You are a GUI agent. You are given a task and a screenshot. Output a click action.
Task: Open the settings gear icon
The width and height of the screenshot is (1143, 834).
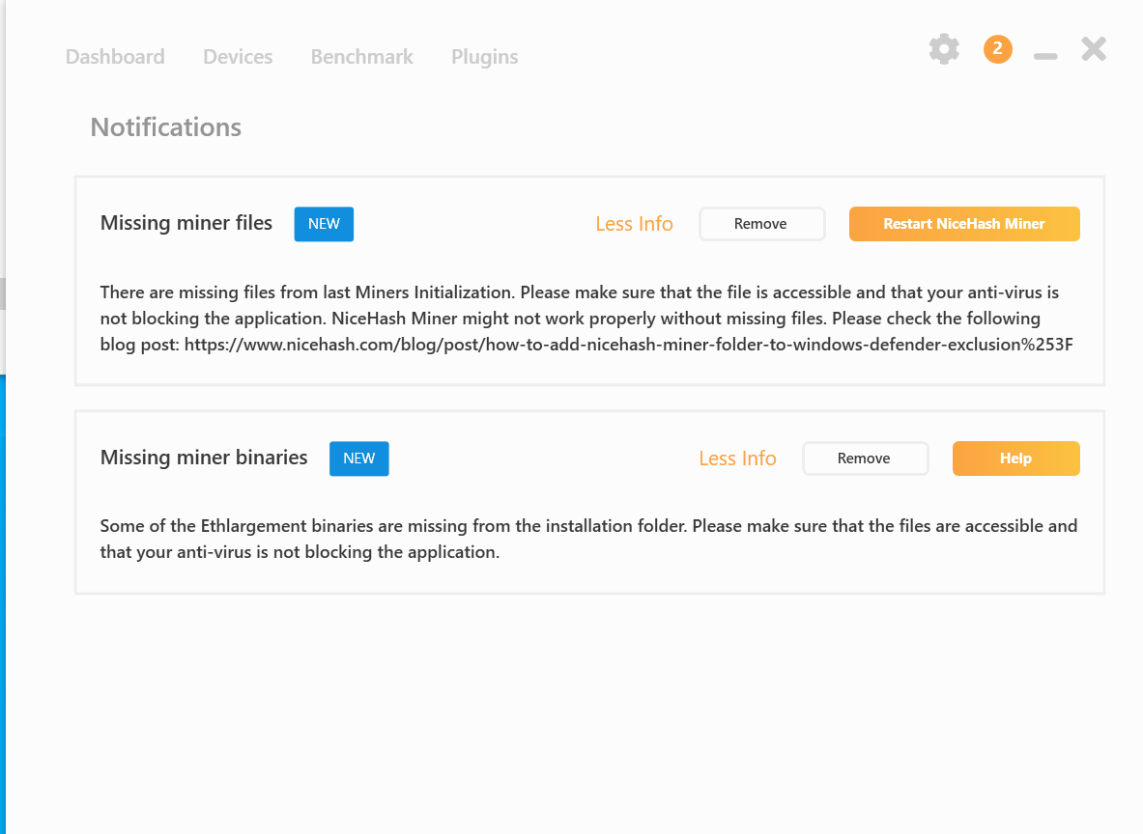(x=944, y=49)
